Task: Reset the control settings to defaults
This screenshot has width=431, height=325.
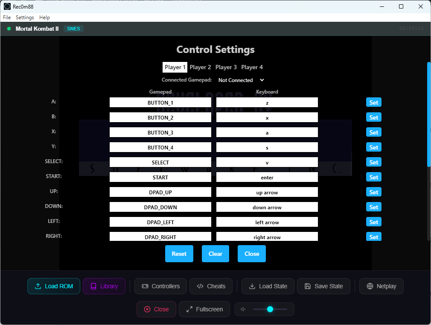Action: pyautogui.click(x=179, y=254)
